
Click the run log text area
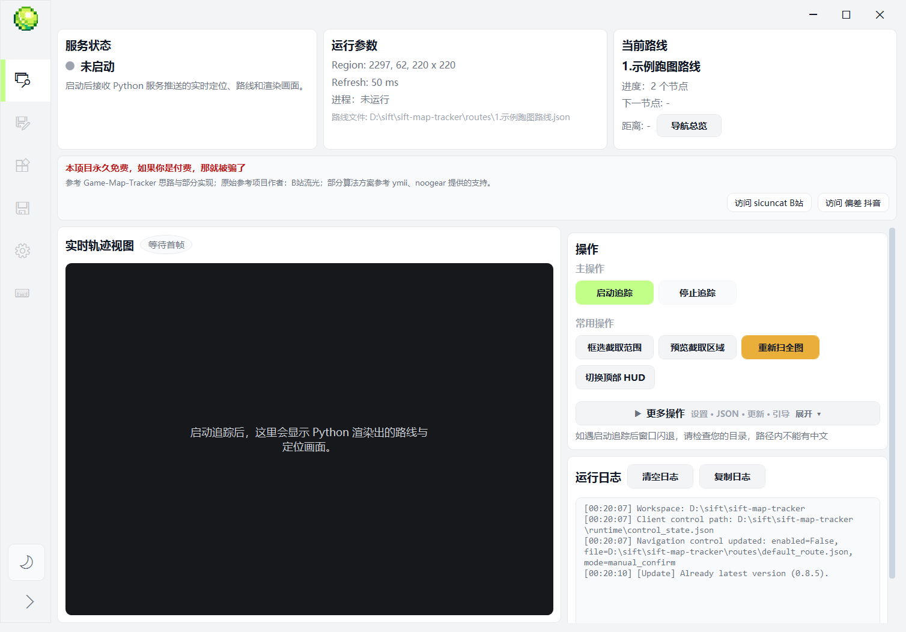728,560
